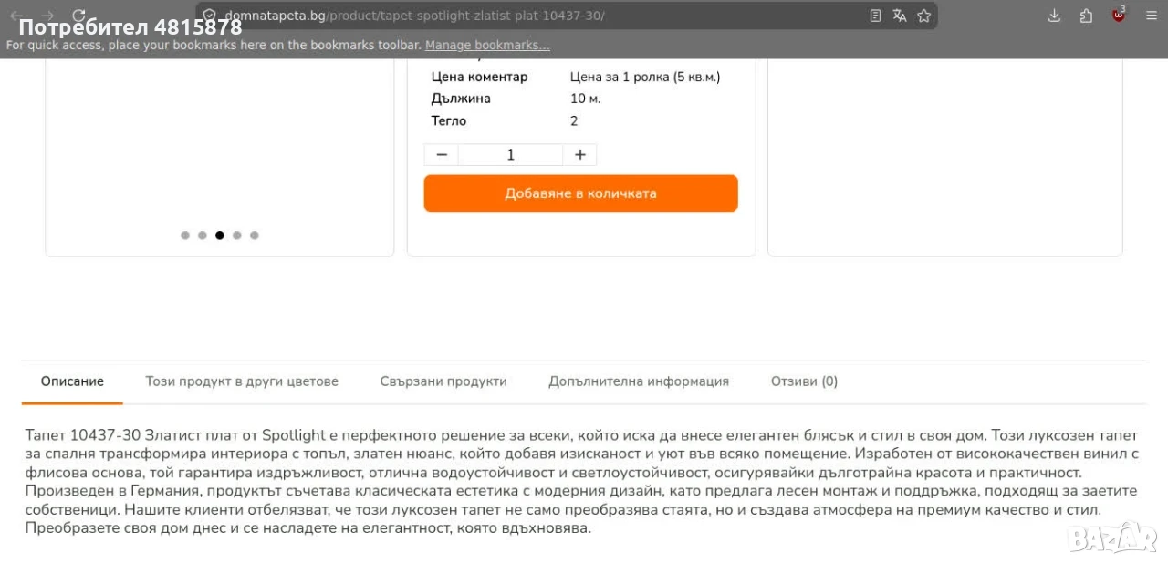Click the translate page icon
Viewport: 1168px width, 564px height.
pyautogui.click(x=900, y=16)
